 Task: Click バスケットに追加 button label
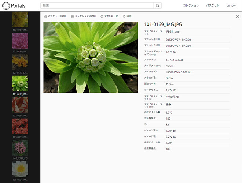pyautogui.click(x=57, y=16)
